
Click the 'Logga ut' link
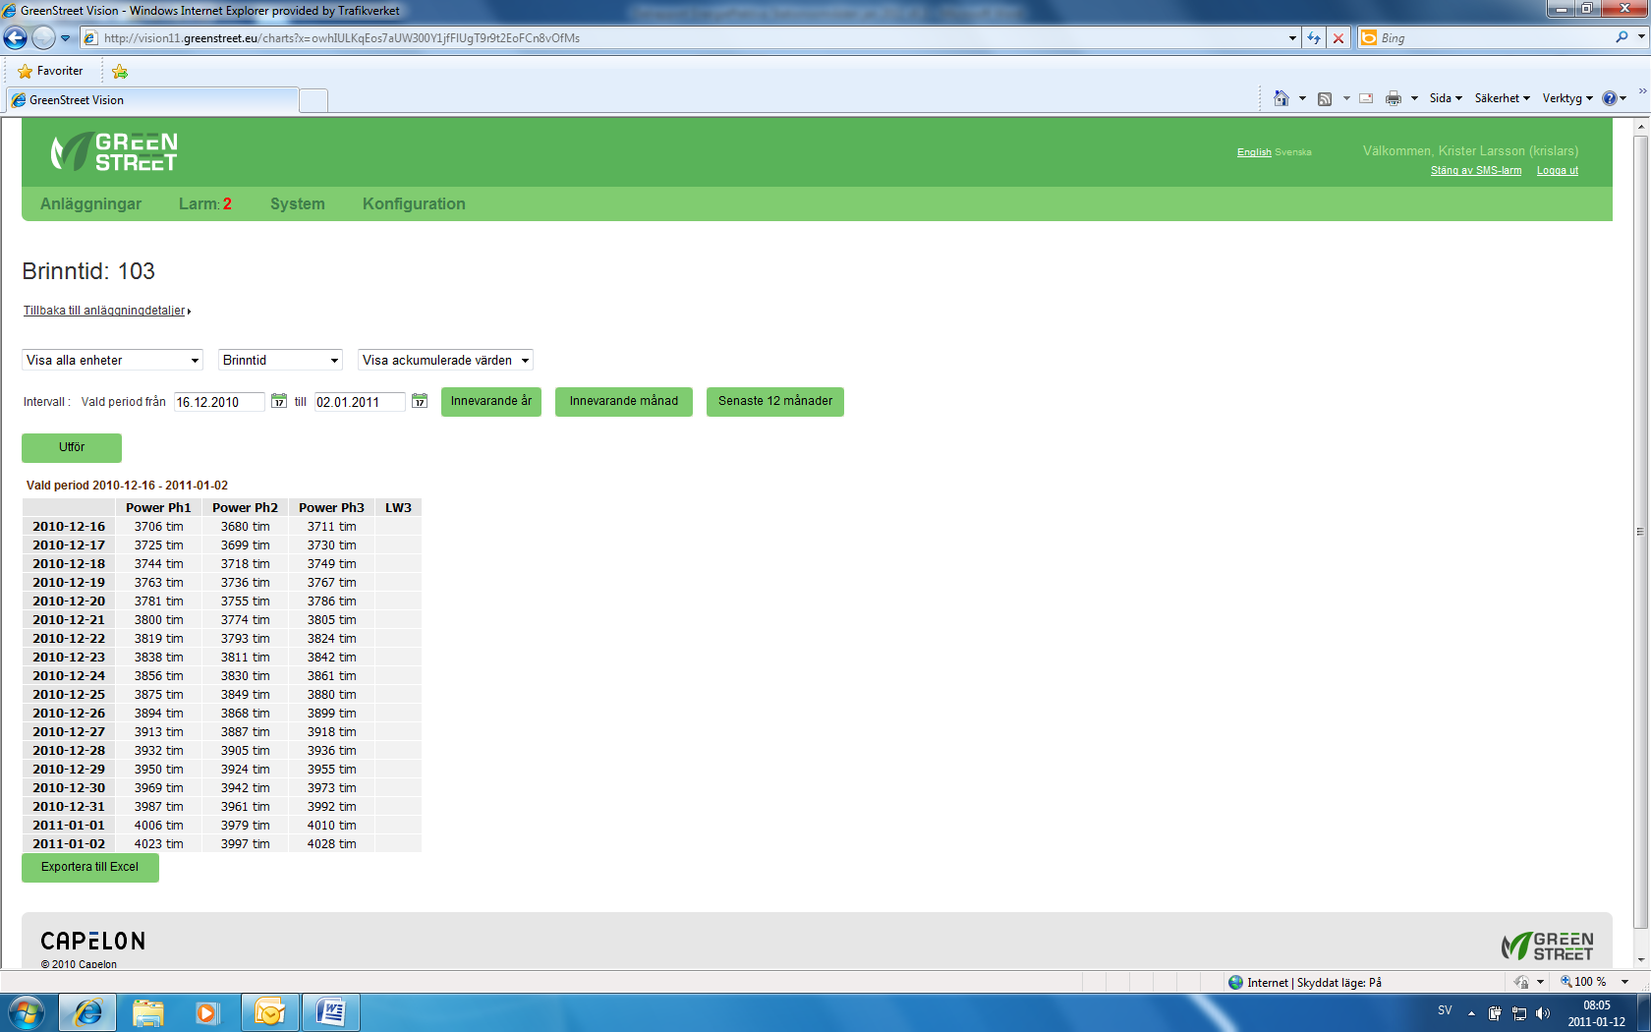[x=1558, y=171]
